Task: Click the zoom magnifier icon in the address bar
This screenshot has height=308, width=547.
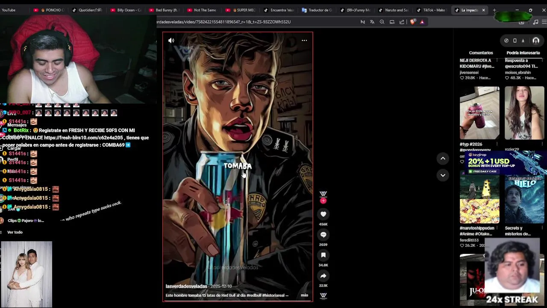Action: point(382,22)
